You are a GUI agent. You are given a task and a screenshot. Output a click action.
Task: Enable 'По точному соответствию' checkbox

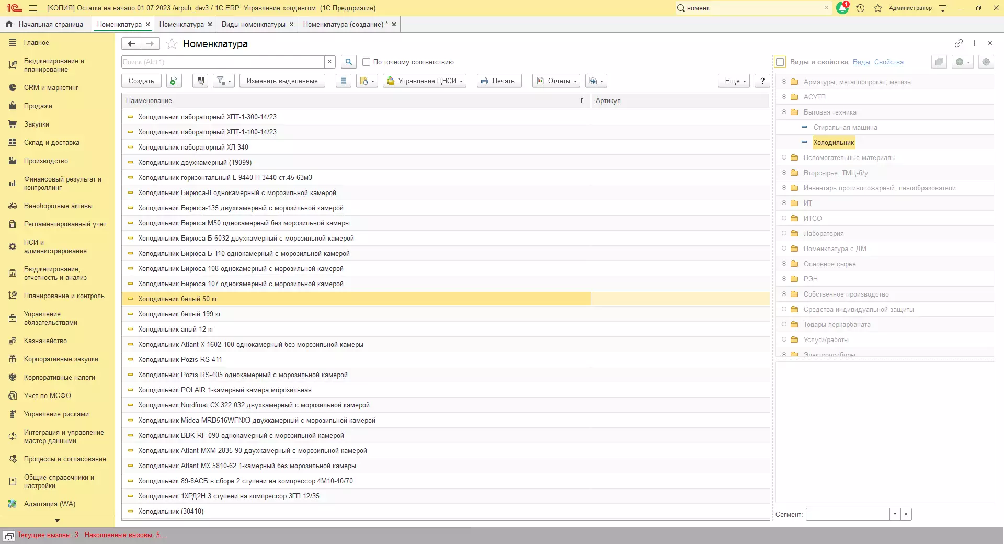click(x=366, y=62)
